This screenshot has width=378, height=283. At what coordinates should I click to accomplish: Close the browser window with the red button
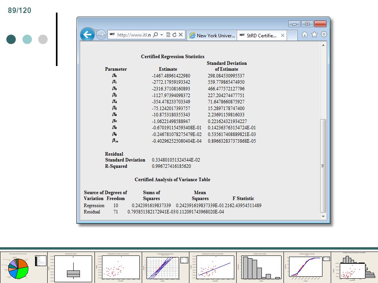point(321,24)
